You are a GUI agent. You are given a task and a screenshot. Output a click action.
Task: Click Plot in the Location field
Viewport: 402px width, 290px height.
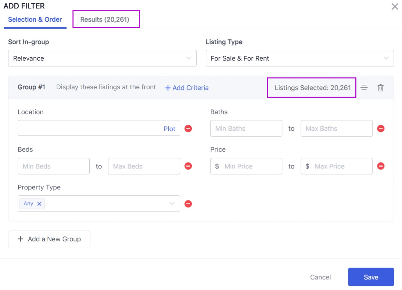click(169, 129)
